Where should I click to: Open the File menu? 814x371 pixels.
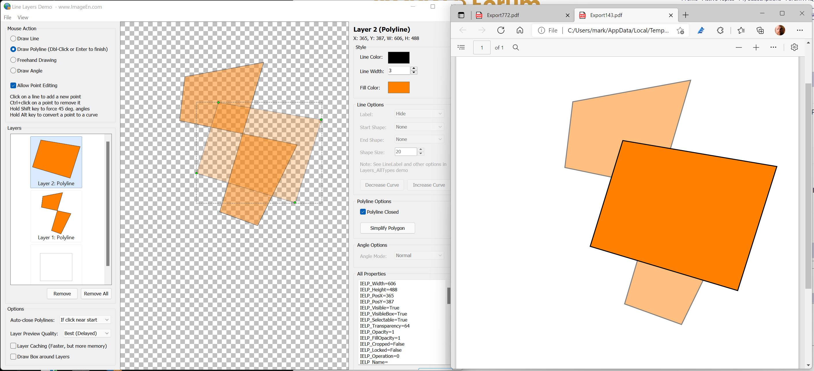7,17
